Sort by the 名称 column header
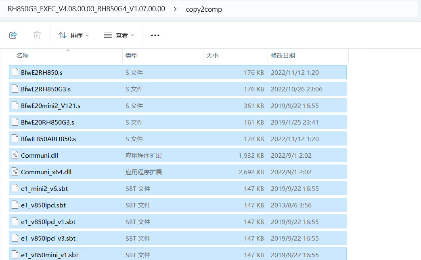Image resolution: width=421 pixels, height=260 pixels. pos(23,56)
